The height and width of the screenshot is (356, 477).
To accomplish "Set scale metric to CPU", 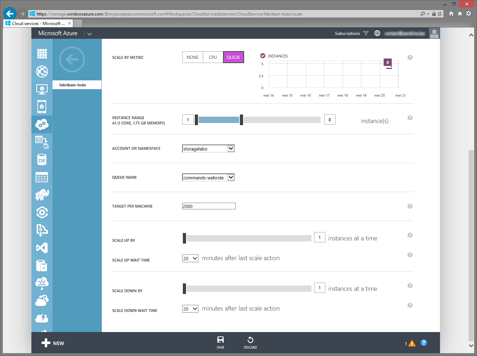I will pos(213,57).
